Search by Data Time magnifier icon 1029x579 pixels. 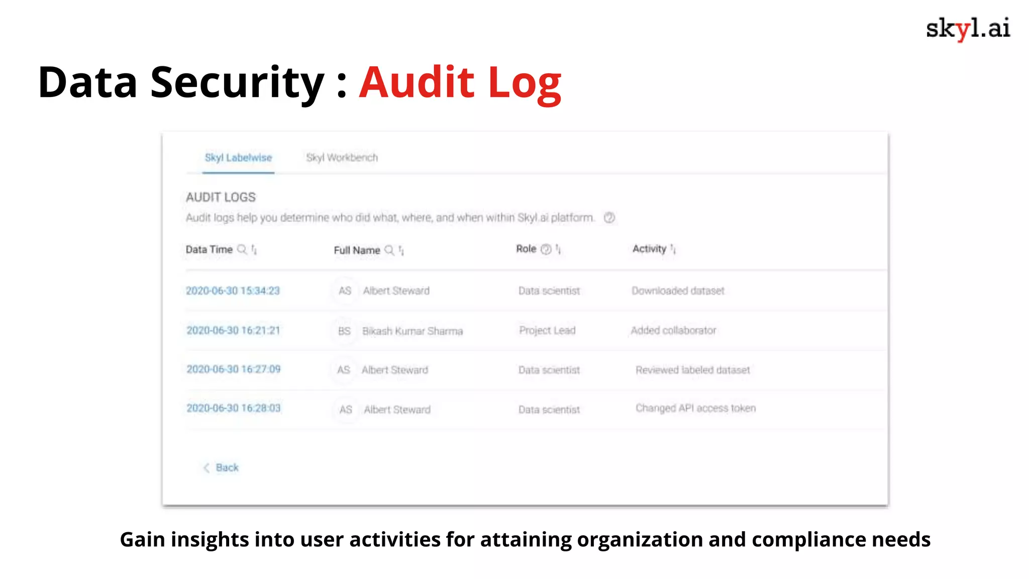242,249
